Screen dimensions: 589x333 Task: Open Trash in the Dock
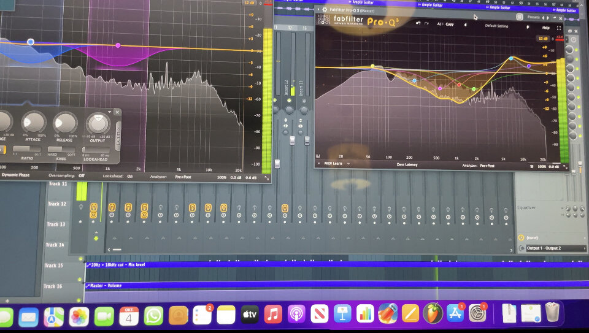click(553, 312)
